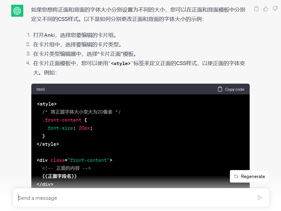Click the {{正面字段名}} placeholder in code
The height and width of the screenshot is (211, 281).
coord(59,176)
